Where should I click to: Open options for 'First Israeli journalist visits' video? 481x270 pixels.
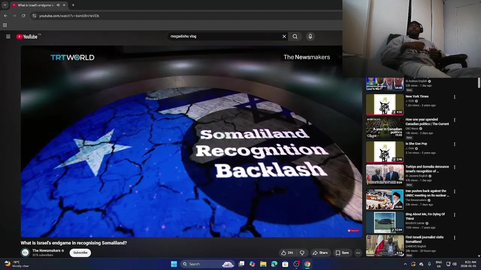(454, 238)
